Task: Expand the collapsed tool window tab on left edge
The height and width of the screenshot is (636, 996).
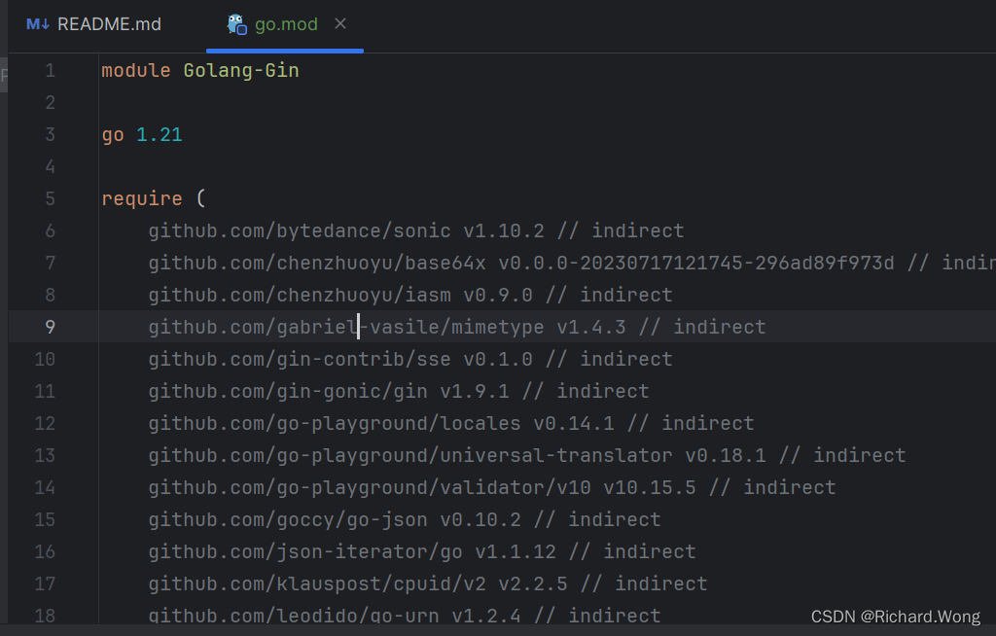Action: point(5,73)
